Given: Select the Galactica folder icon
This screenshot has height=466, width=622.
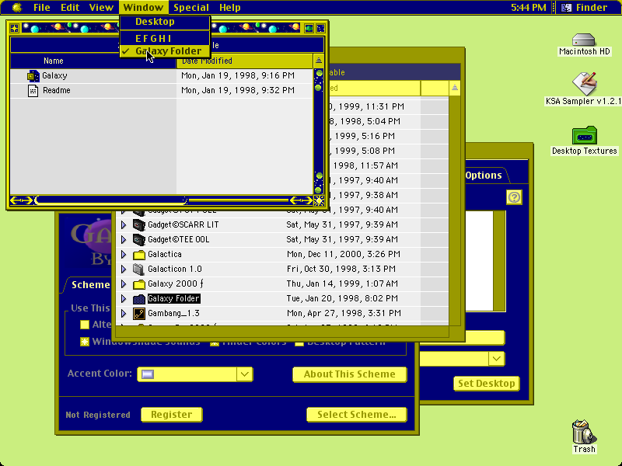Looking at the screenshot, I should 139,255.
